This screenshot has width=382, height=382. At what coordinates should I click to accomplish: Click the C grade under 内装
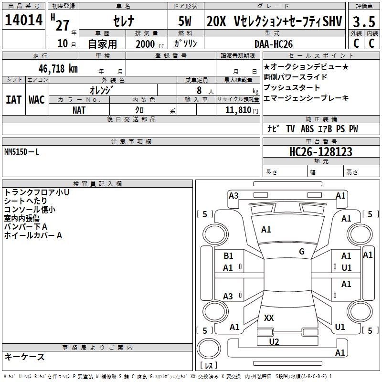(371, 43)
